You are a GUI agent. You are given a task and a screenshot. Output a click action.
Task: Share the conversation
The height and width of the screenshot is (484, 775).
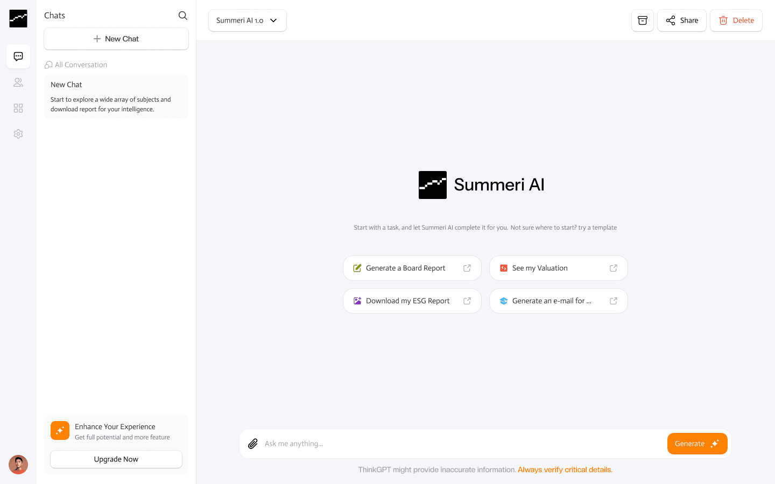coord(682,20)
